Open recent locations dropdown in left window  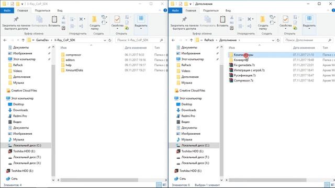(18, 40)
